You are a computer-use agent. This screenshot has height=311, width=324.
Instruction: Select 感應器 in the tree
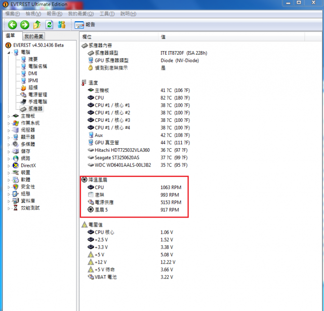pos(35,109)
